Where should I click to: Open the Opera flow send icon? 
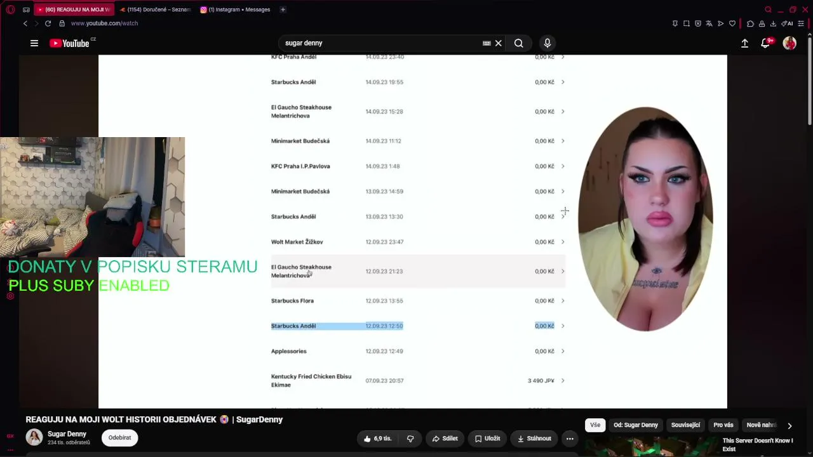click(721, 23)
